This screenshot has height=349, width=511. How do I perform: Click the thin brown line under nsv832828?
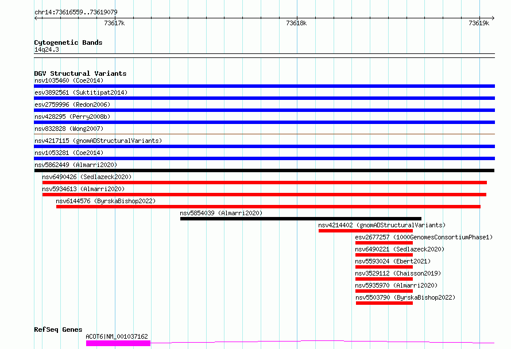(x=264, y=134)
